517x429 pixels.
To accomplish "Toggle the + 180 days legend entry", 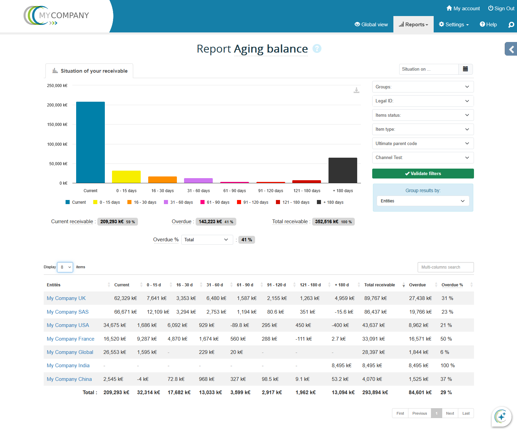I will (x=330, y=202).
